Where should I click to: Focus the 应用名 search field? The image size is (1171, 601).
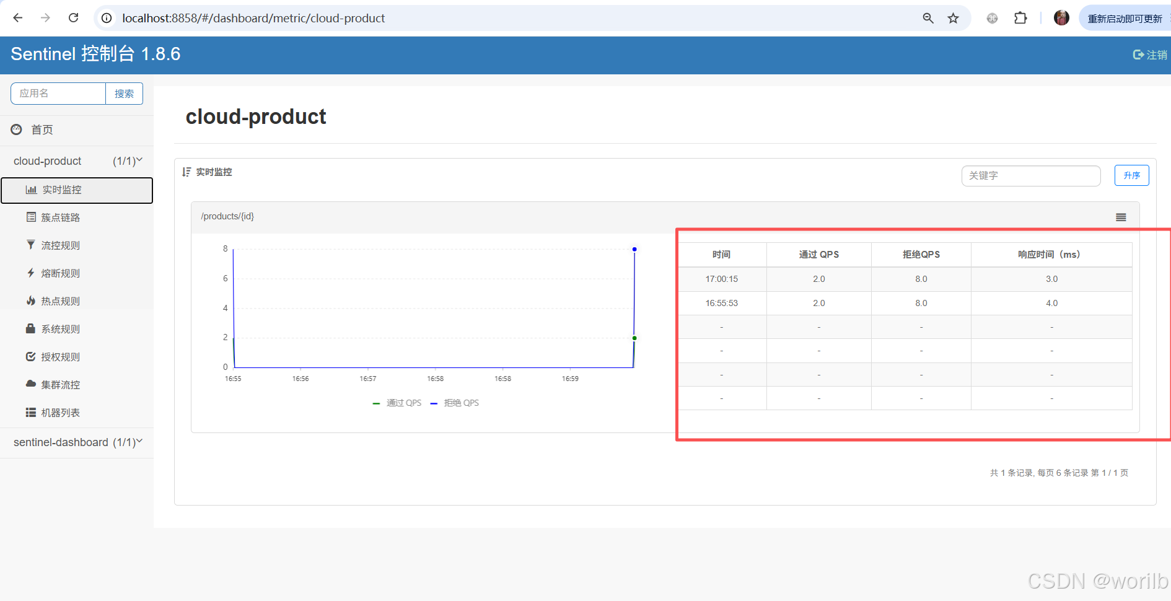click(x=58, y=94)
